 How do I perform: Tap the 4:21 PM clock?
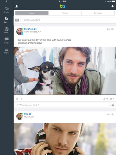pos(62,1)
